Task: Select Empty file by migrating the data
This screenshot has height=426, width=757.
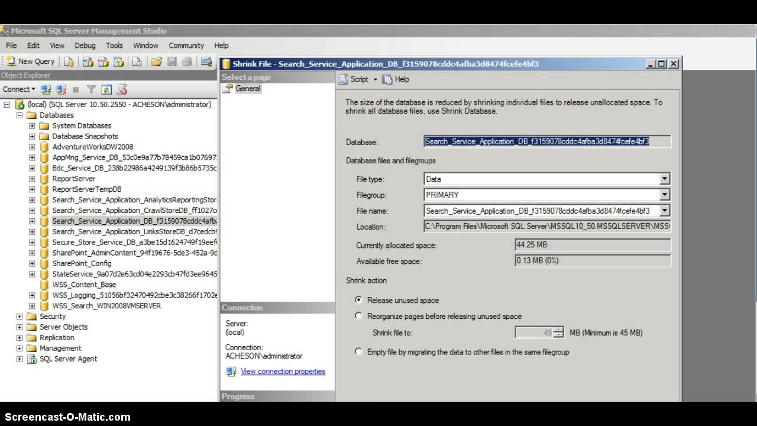Action: tap(358, 351)
